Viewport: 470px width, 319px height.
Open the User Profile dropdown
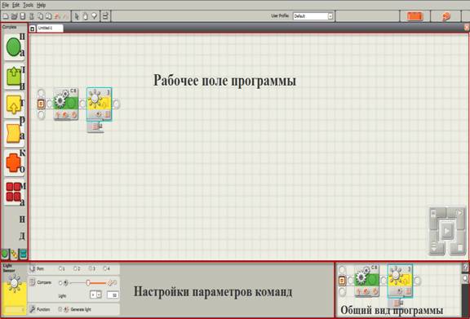pos(313,16)
